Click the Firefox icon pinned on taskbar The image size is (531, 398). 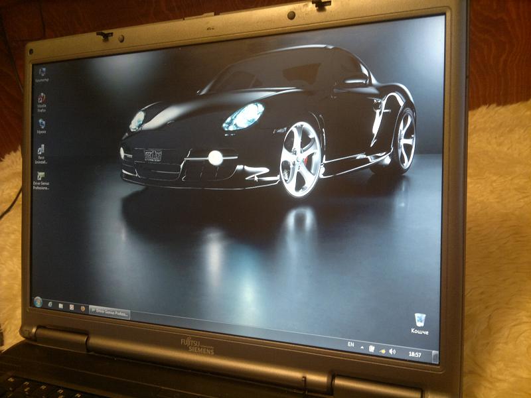(x=82, y=308)
